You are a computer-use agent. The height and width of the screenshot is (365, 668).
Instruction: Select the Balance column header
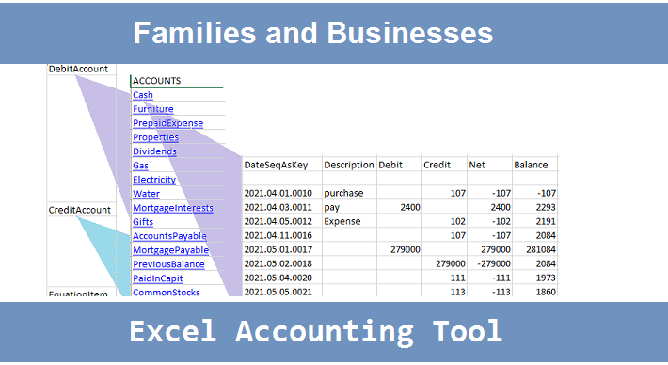[534, 165]
